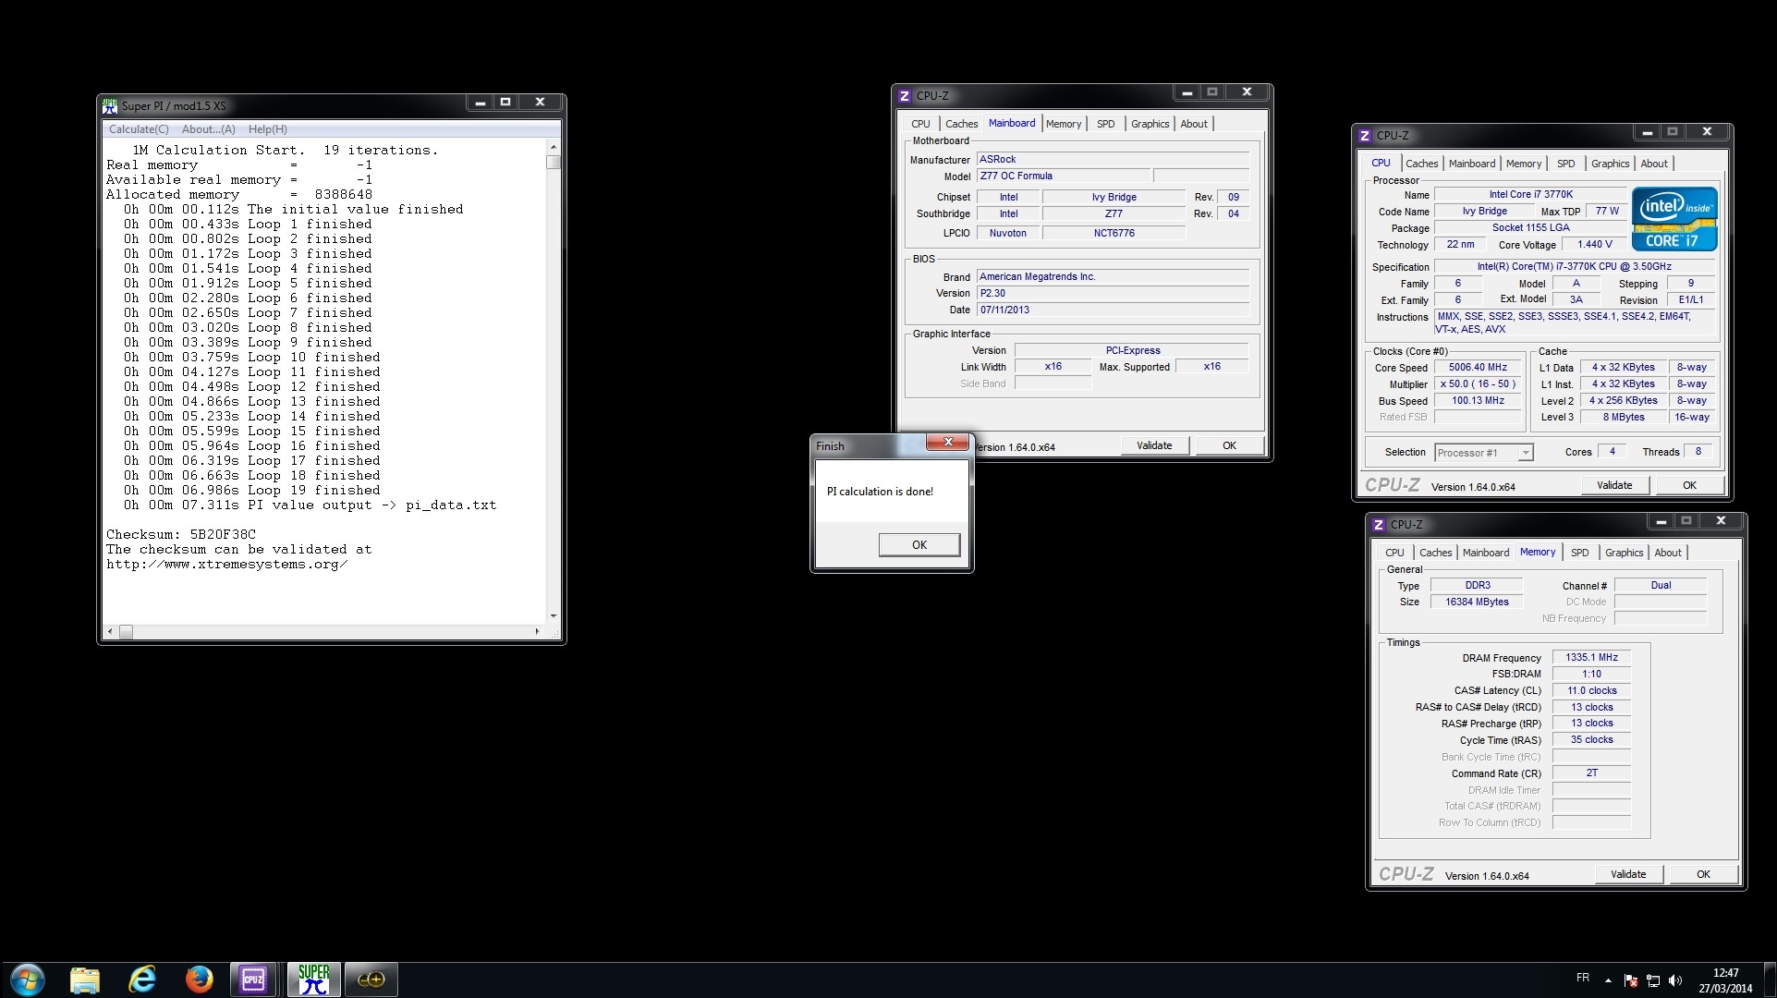Open the Windows Start menu orb
Viewport: 1777px width, 998px height.
[27, 979]
